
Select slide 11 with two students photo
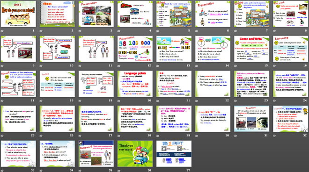tap(96, 49)
